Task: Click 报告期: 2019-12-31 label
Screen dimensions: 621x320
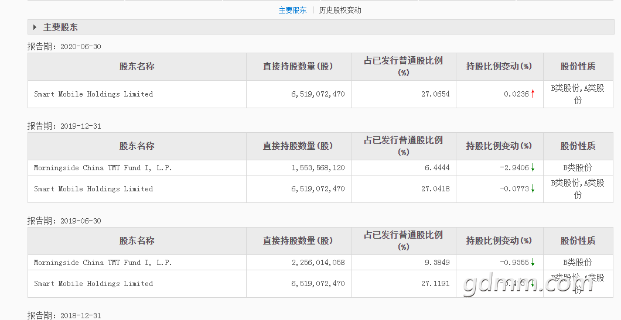Action: pyautogui.click(x=64, y=126)
